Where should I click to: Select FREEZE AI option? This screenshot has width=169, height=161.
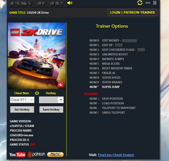pos(109,73)
